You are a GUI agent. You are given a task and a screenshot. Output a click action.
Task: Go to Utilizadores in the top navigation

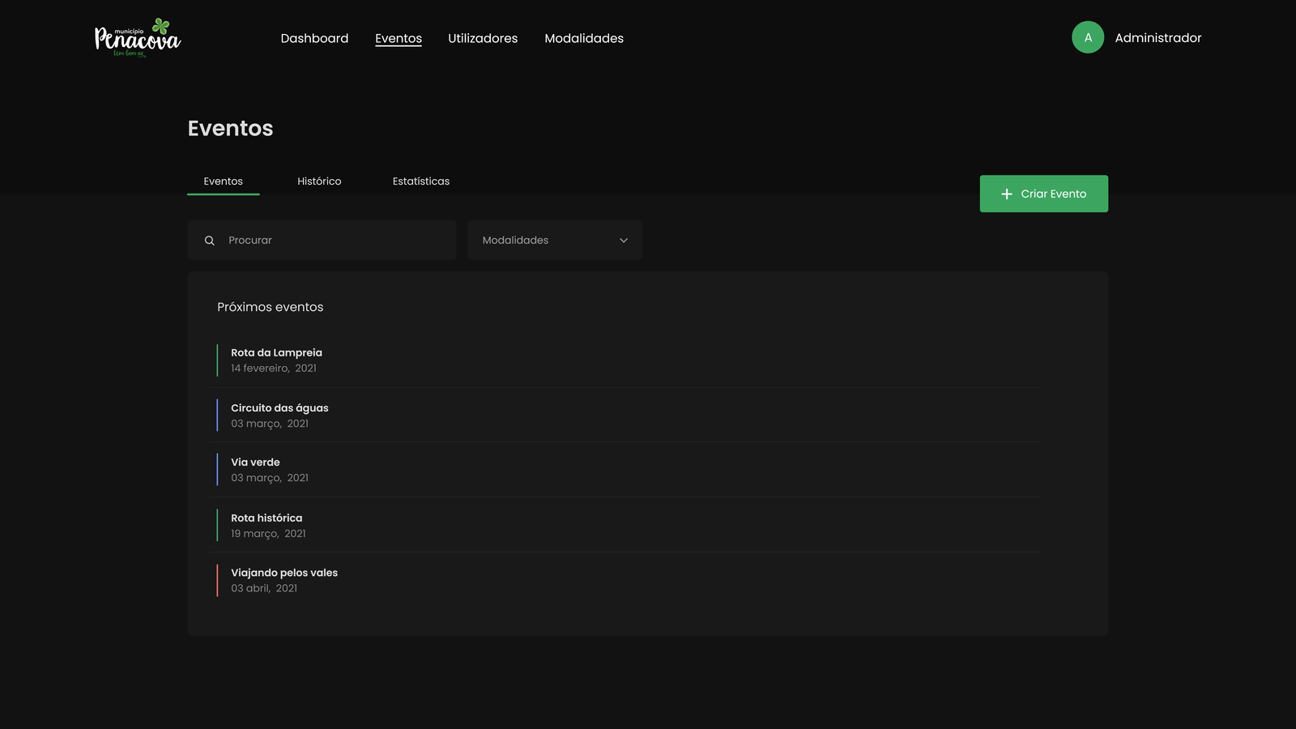pos(482,38)
